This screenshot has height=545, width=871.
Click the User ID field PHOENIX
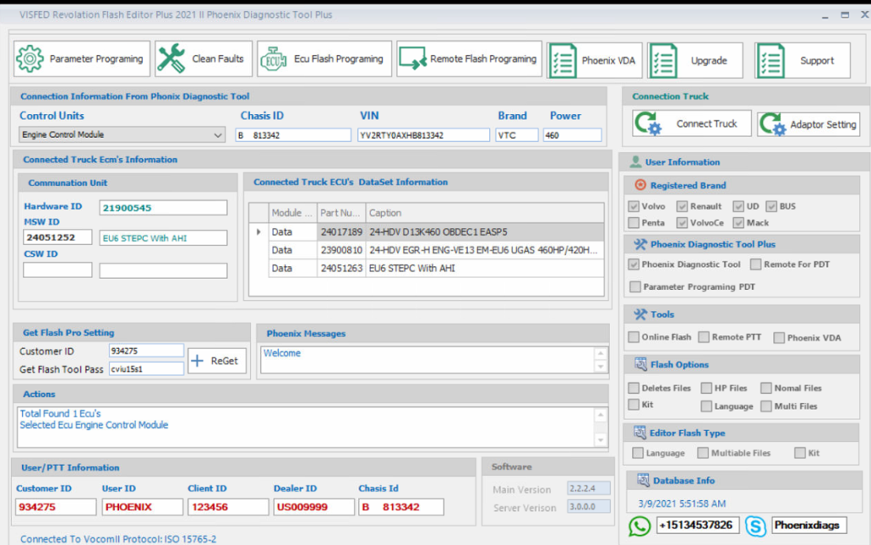(x=142, y=507)
